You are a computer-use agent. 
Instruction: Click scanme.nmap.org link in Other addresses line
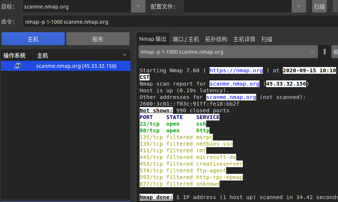click(x=231, y=97)
